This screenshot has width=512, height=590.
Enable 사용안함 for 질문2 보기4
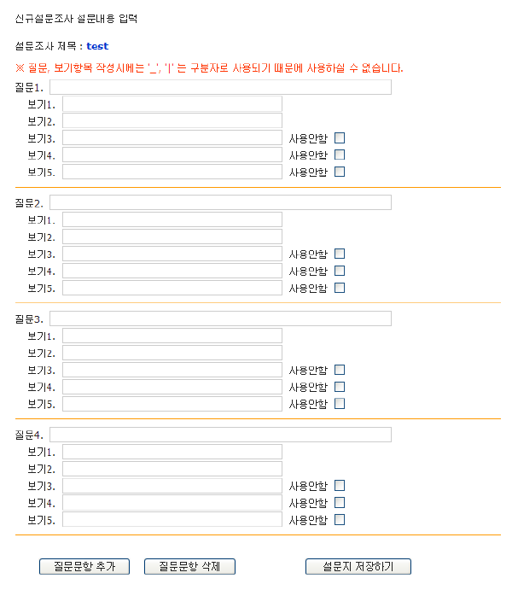[340, 271]
